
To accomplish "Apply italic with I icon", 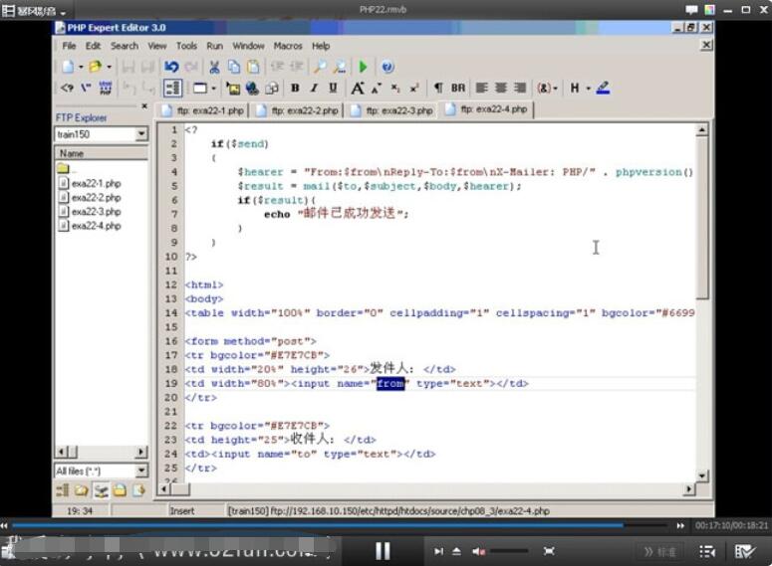I will [x=314, y=88].
